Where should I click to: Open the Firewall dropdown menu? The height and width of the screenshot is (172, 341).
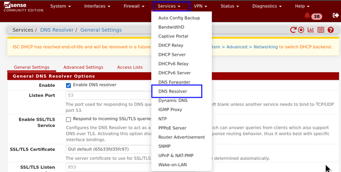(134, 6)
